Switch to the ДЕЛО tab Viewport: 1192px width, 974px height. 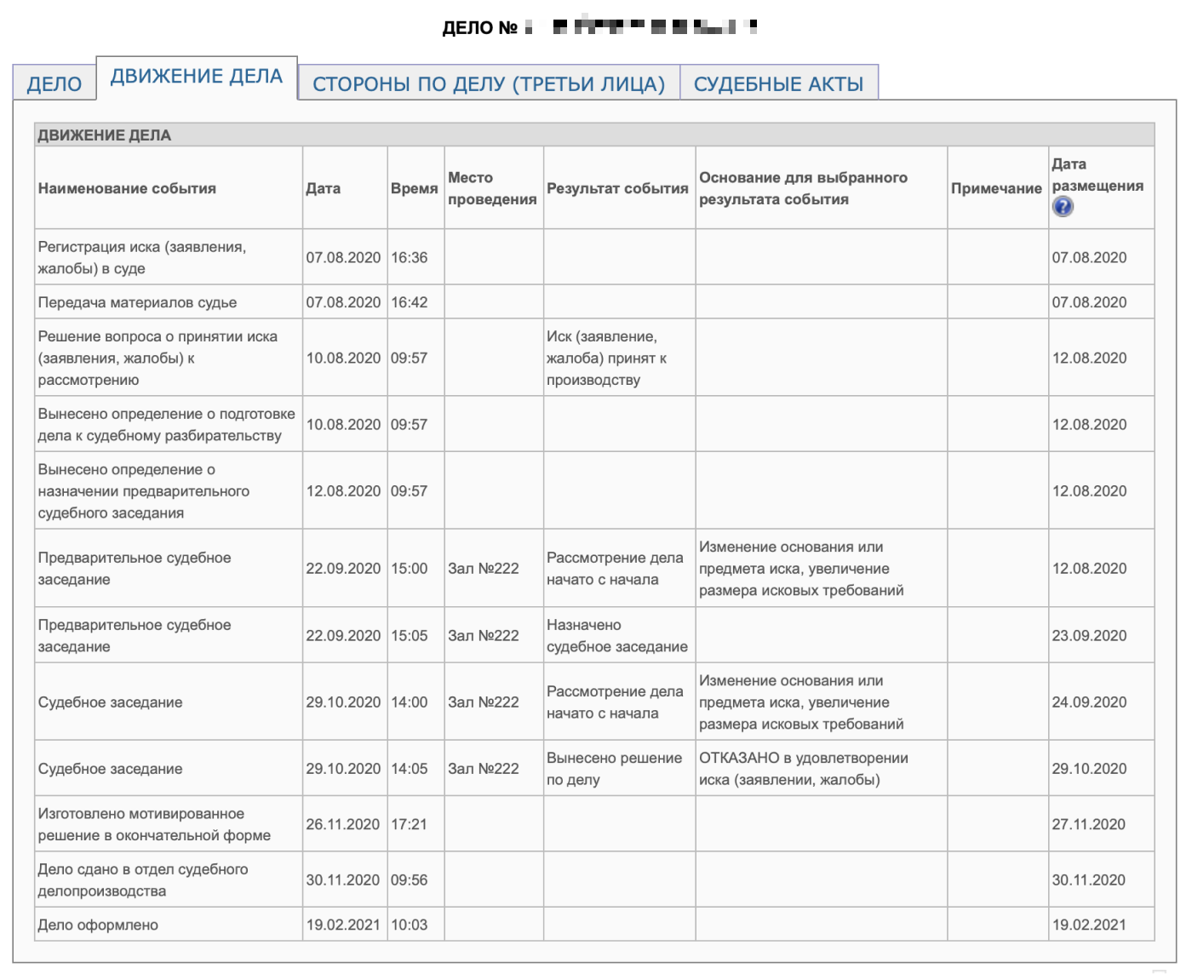click(x=54, y=83)
